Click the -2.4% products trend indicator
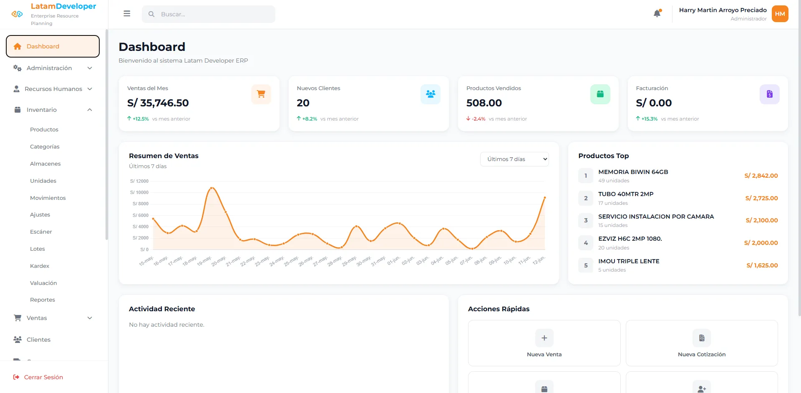 tap(476, 119)
